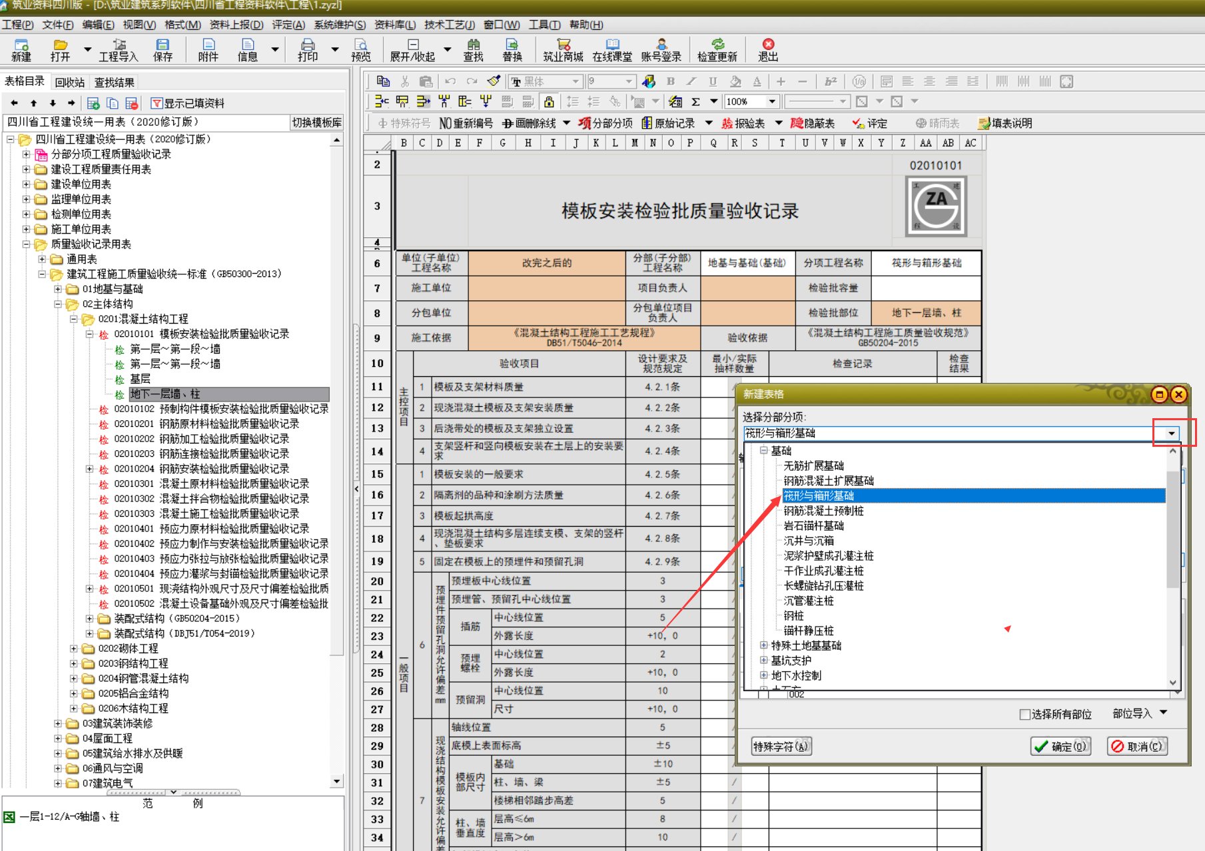Viewport: 1205px width, 851px height.
Task: Expand 特殊土地基基础 node
Action: click(764, 645)
